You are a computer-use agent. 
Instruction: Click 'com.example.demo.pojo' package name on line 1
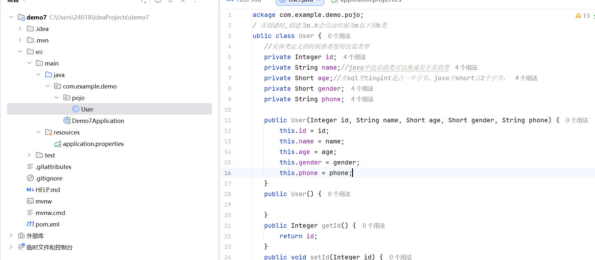[x=320, y=15]
